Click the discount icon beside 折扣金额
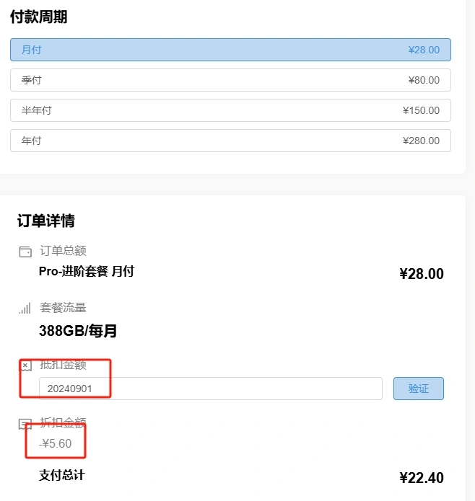475x501 pixels. coord(25,423)
